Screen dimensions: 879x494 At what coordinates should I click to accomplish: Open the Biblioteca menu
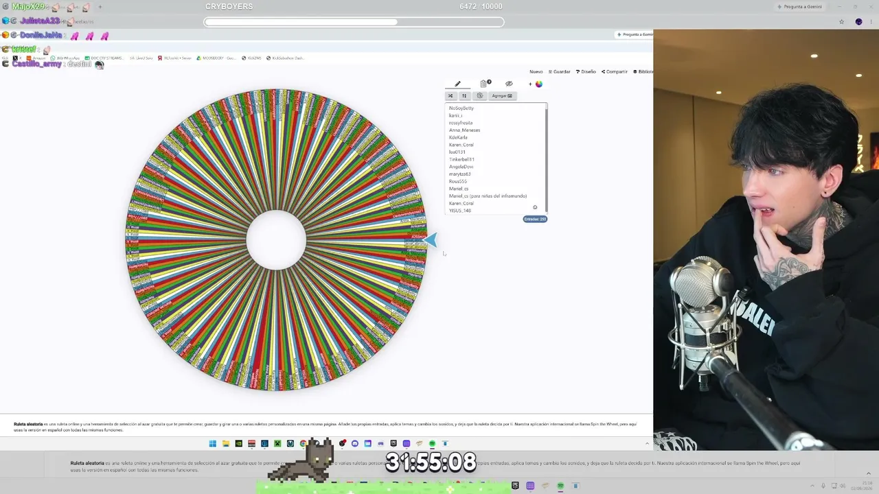click(x=643, y=71)
